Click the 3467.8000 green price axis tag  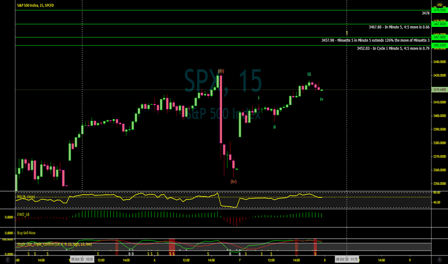[439, 24]
